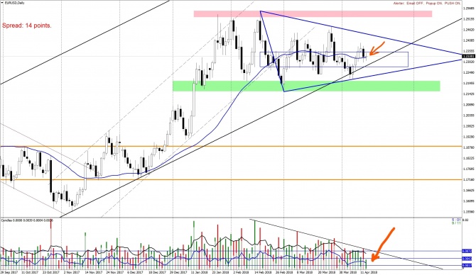Click the Alerter status text at top right
The height and width of the screenshot is (275, 476).
[426, 3]
